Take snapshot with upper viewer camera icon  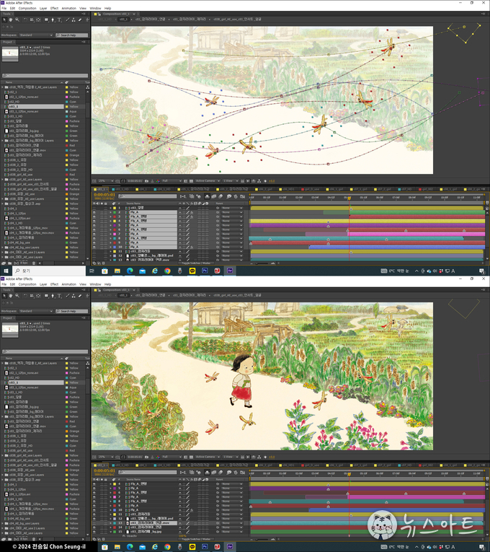(x=146, y=181)
